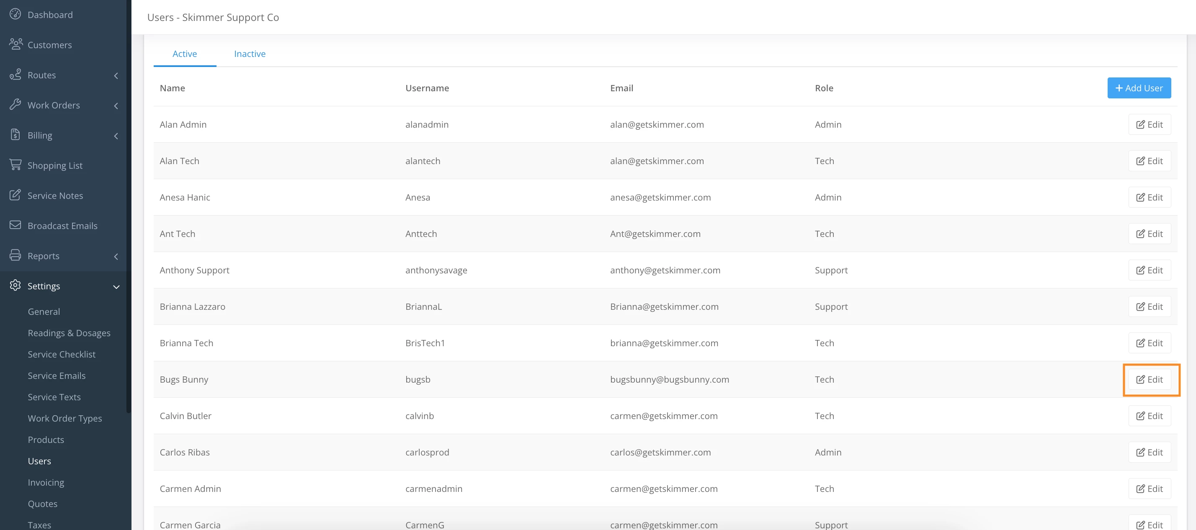Click the Work Orders wrench icon
Image resolution: width=1196 pixels, height=530 pixels.
[x=15, y=104]
